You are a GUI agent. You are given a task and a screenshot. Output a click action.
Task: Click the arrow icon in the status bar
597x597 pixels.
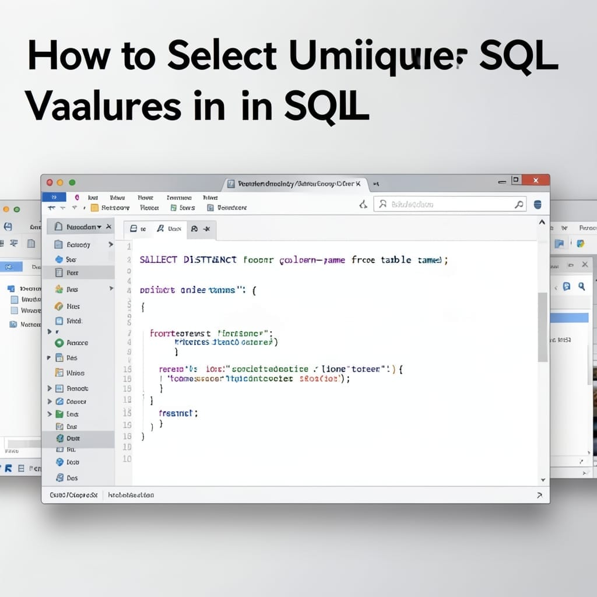tap(539, 495)
